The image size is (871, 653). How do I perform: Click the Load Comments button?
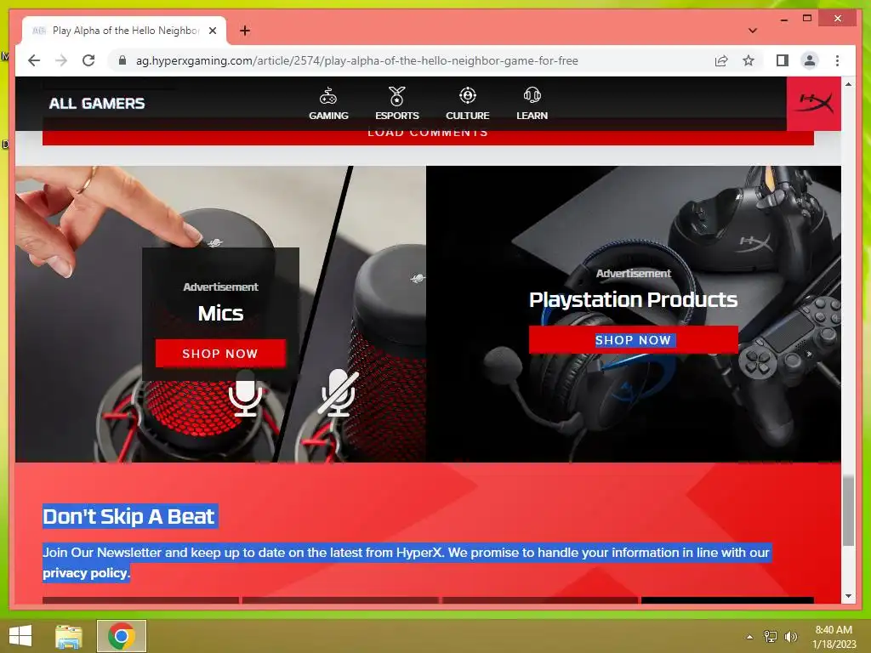428,137
